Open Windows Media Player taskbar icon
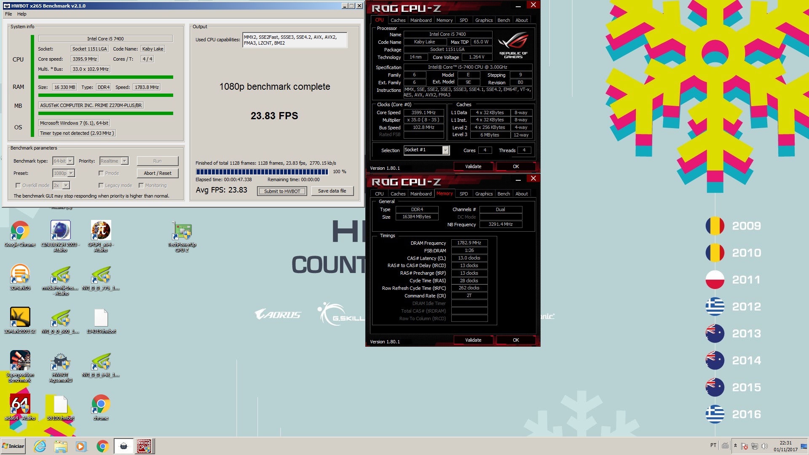The width and height of the screenshot is (809, 455). (x=81, y=446)
